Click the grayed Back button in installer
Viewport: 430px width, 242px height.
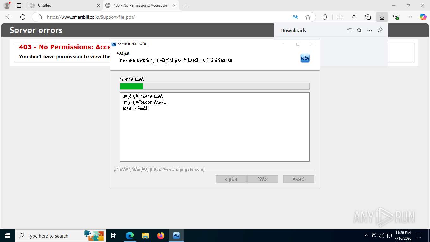(x=231, y=179)
